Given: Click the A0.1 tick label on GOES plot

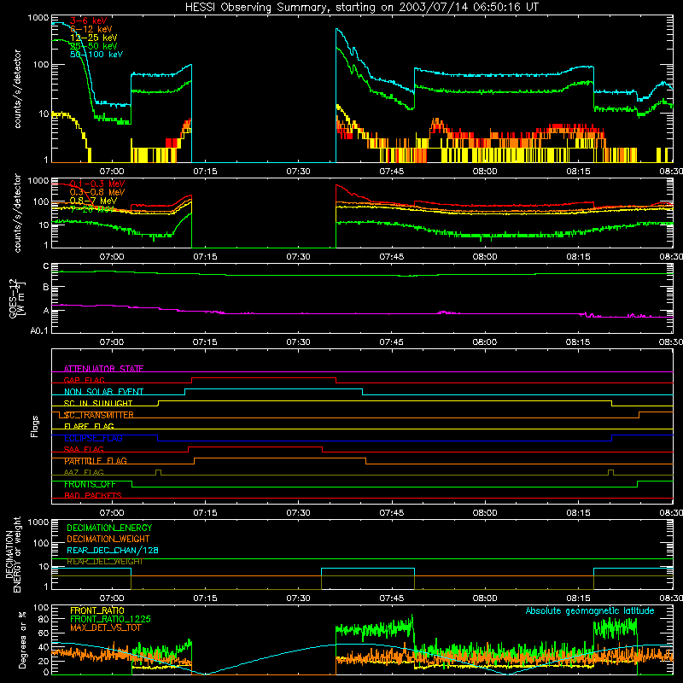Looking at the screenshot, I should tap(39, 330).
